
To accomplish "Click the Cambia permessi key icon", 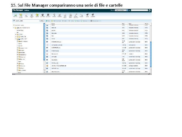I will coord(76,16).
